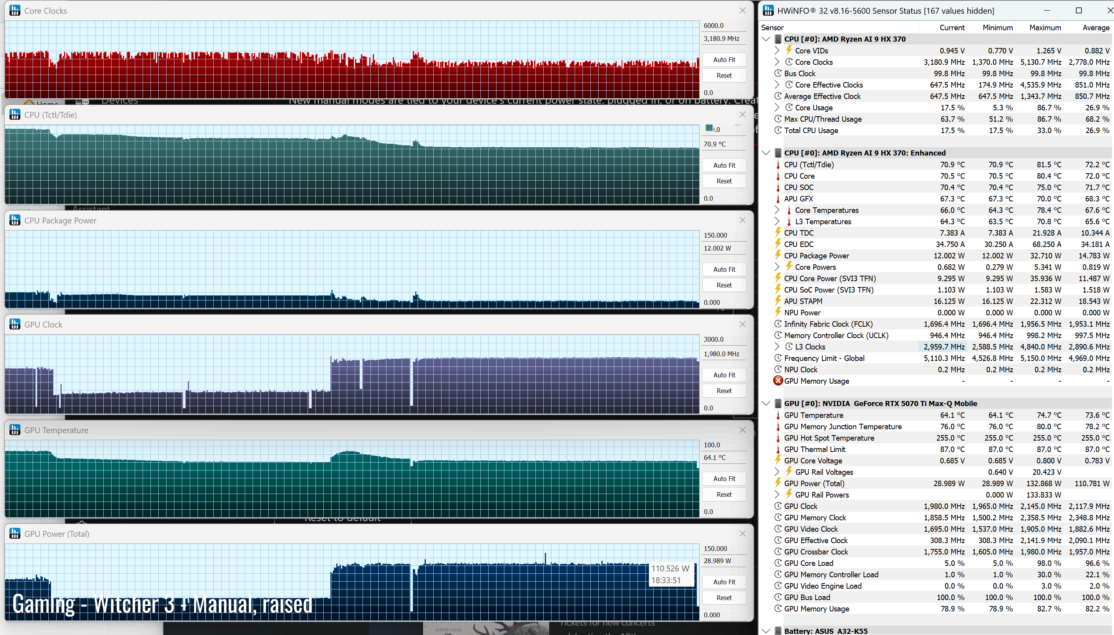This screenshot has width=1114, height=635.
Task: Click Reset in the Core Clocks window
Action: point(724,75)
